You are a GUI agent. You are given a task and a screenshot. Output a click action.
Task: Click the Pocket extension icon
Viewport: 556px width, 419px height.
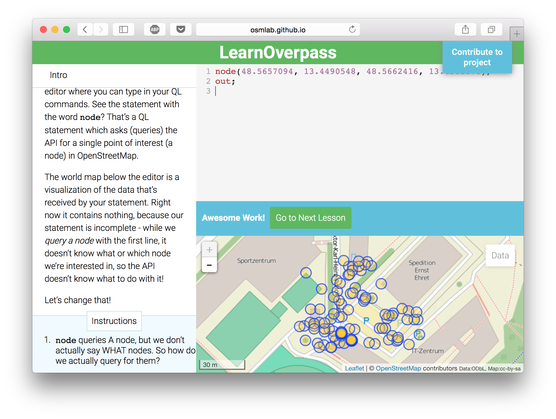[181, 29]
